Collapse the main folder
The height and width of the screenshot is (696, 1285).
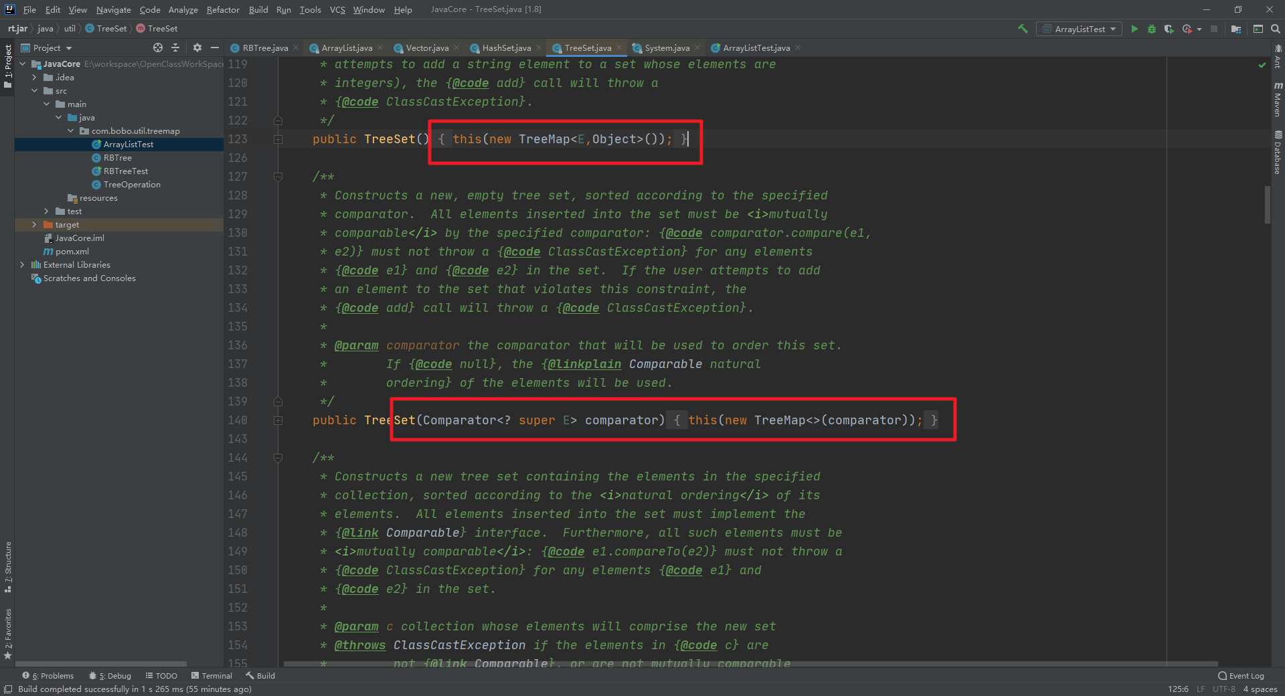tap(47, 104)
